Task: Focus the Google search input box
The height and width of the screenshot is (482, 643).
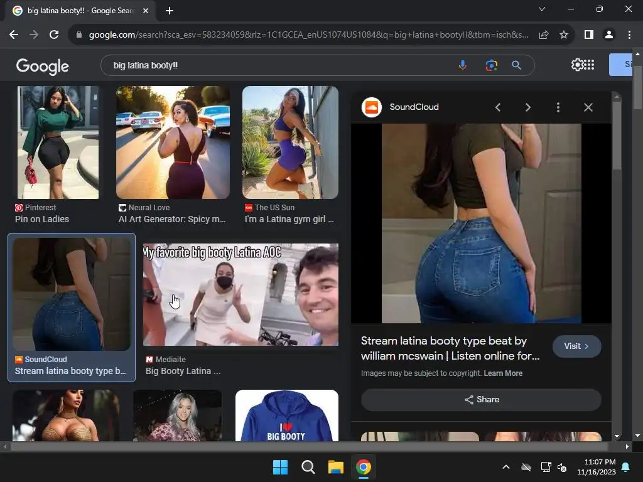Action: pyautogui.click(x=279, y=65)
